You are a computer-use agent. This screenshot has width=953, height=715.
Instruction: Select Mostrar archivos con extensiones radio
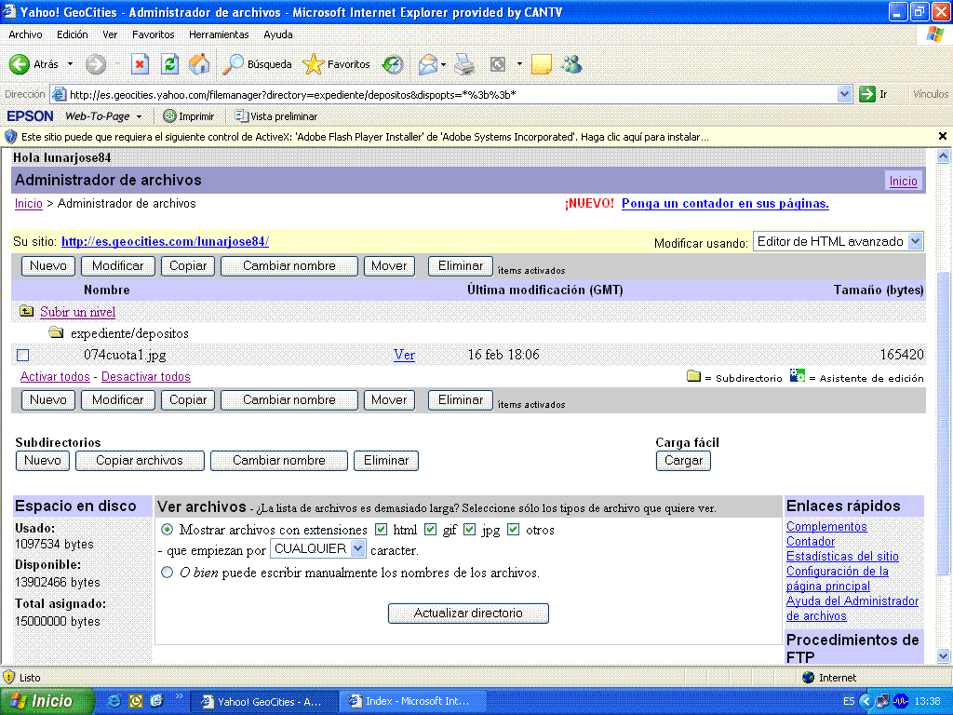pyautogui.click(x=167, y=530)
